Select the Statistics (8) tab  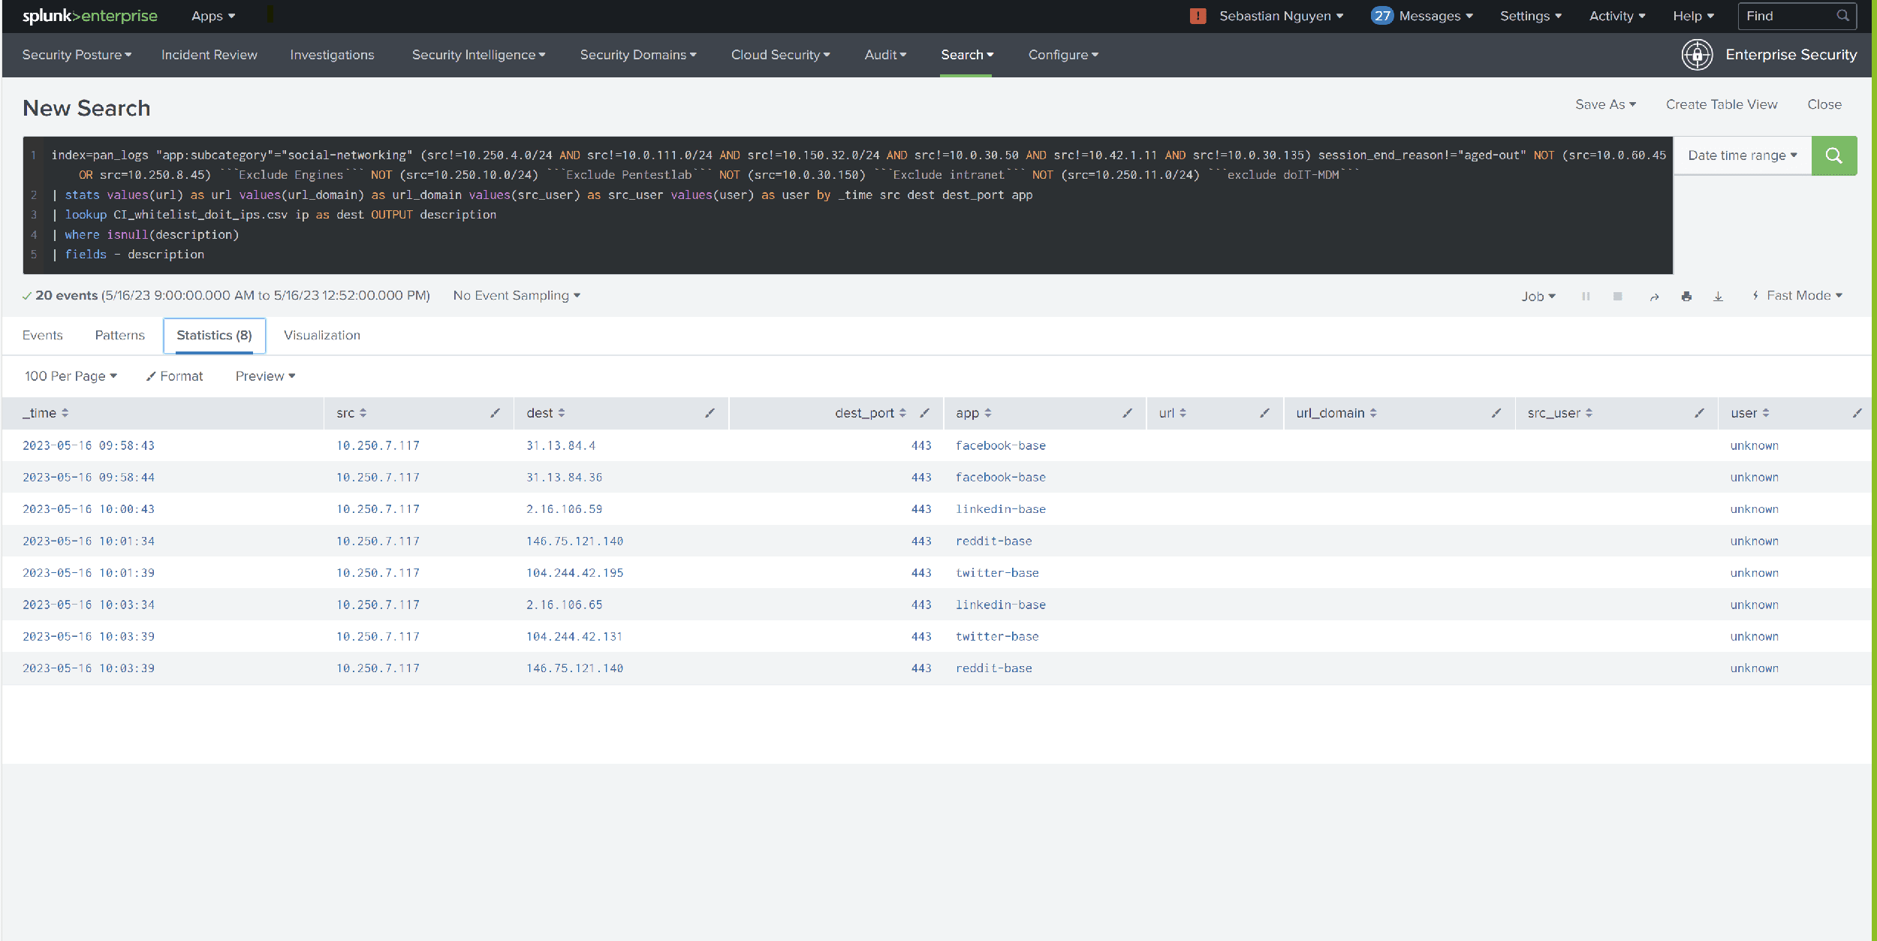pyautogui.click(x=214, y=336)
